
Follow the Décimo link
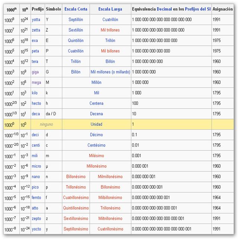(96, 135)
